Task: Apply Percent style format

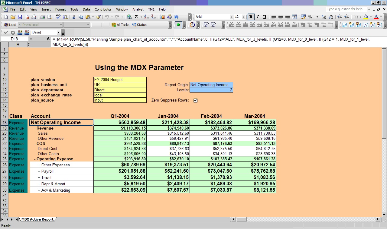Action: 310,17
